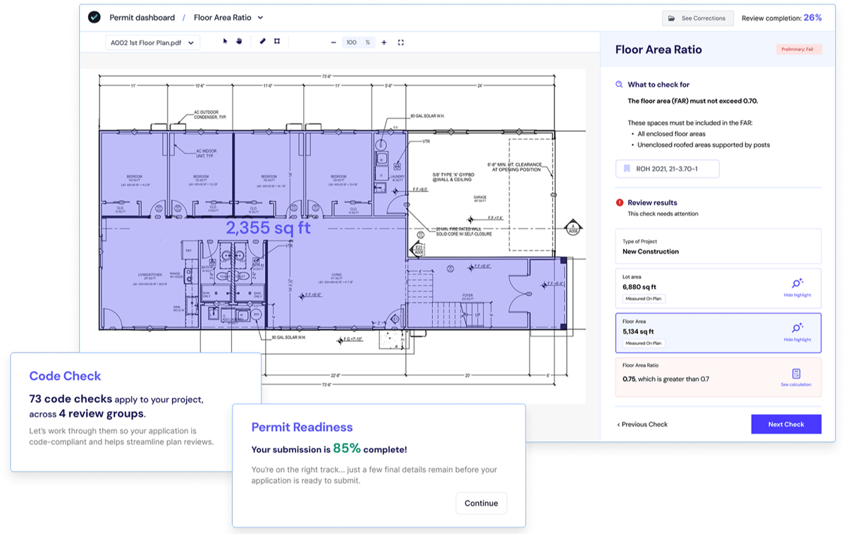Click Continue in Permit Readiness card
The width and height of the screenshot is (846, 534).
pos(481,503)
